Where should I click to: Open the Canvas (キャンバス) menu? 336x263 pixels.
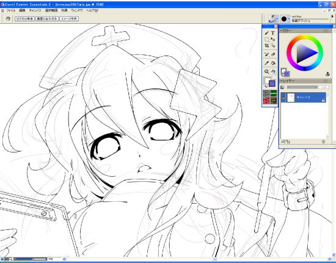click(35, 10)
